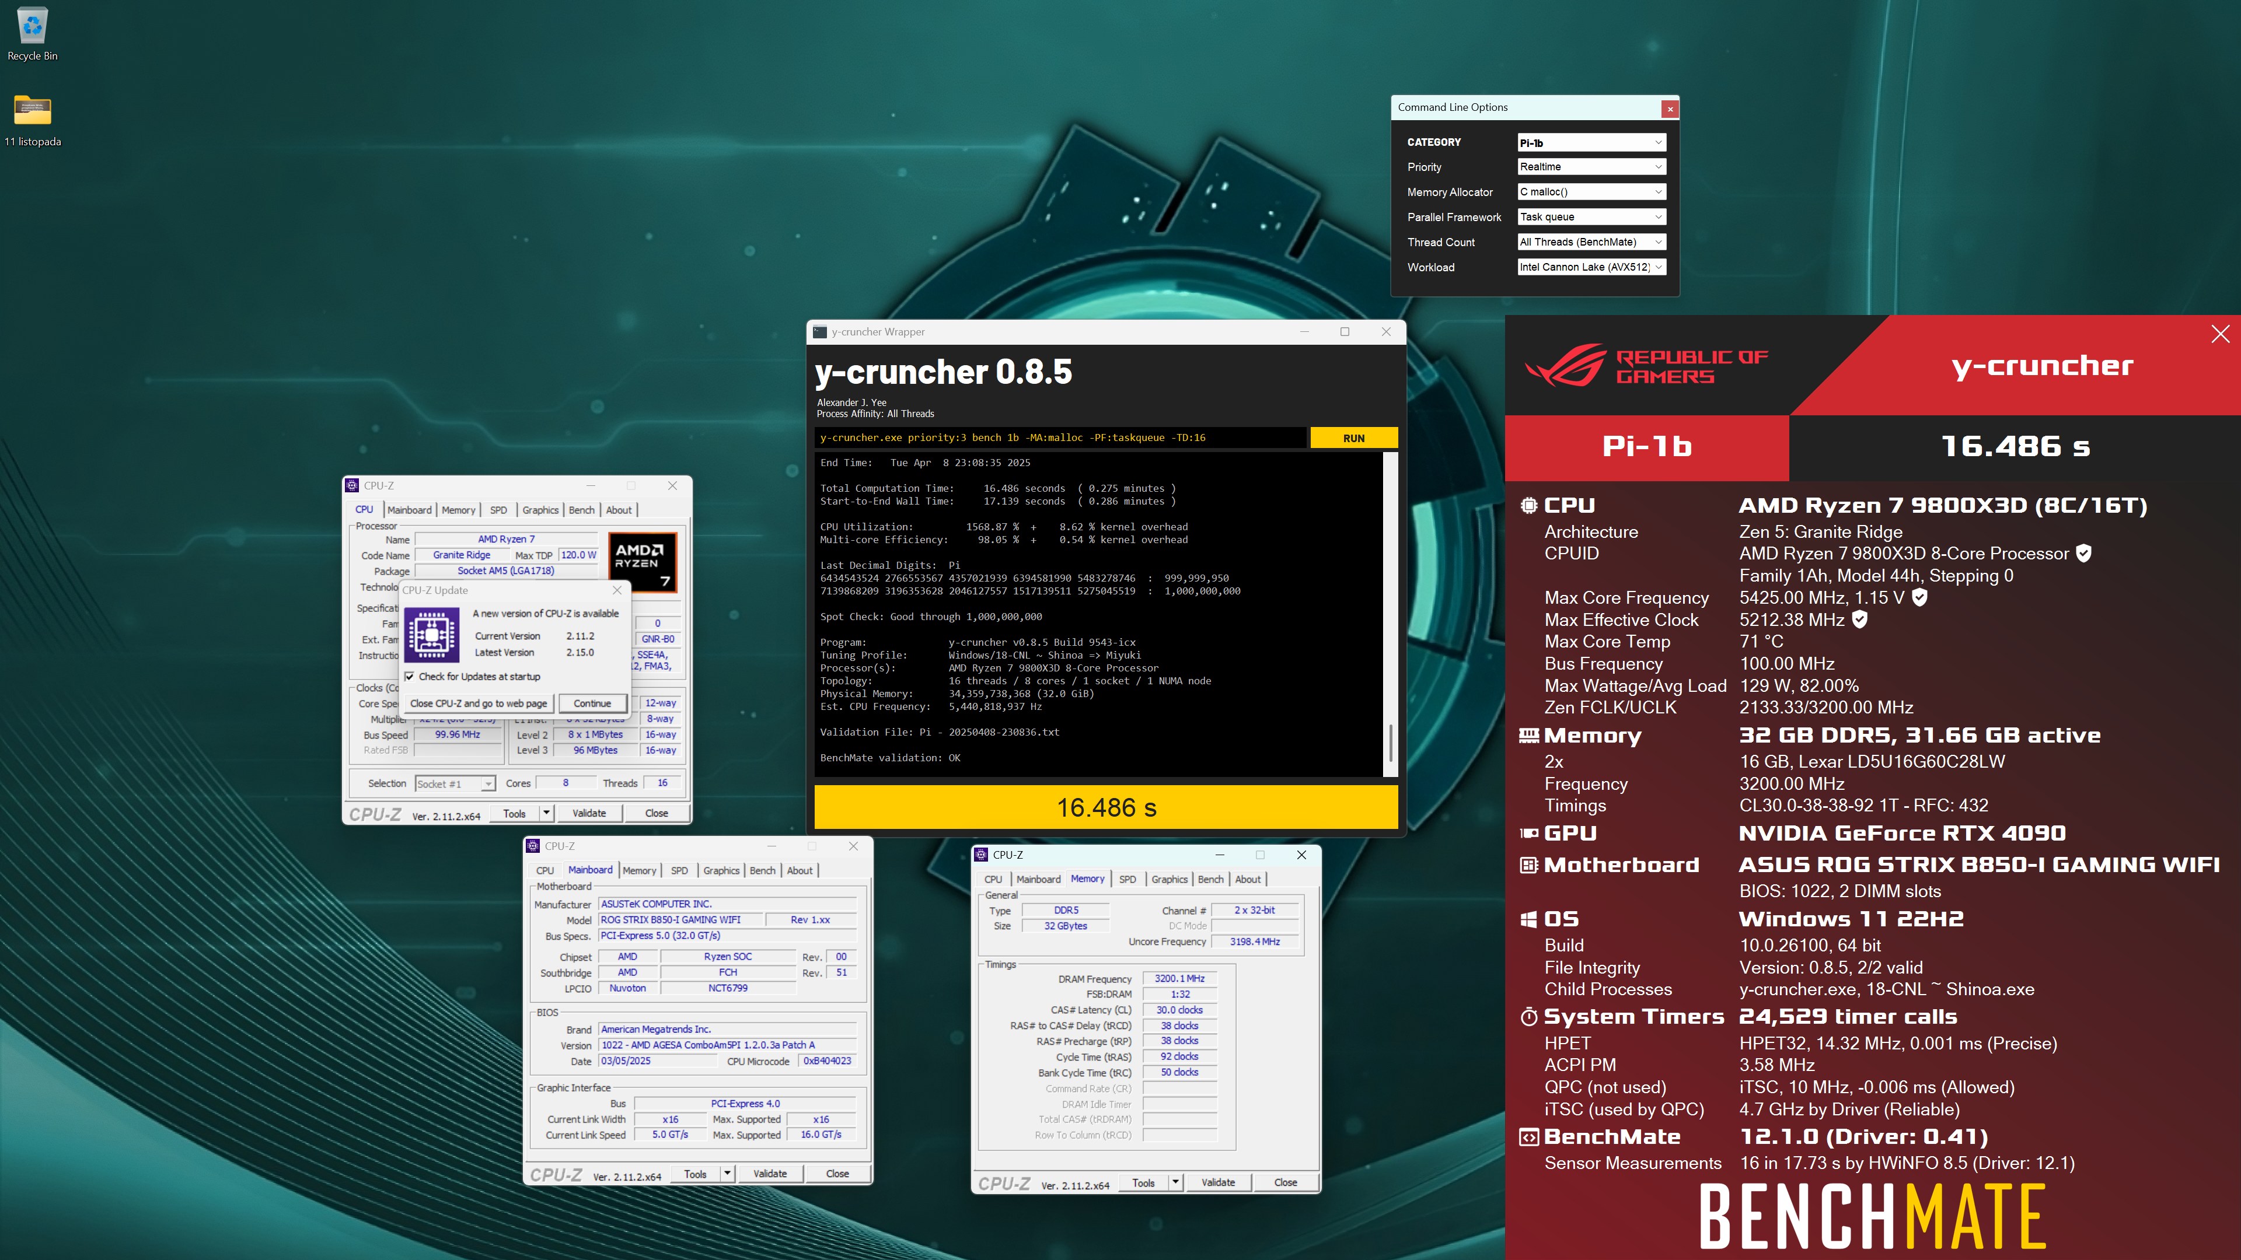
Task: Click the DRAM Frequency 3200.1 MHz value
Action: pos(1179,978)
